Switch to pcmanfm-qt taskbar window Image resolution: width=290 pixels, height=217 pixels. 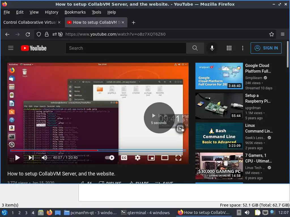pos(90,213)
